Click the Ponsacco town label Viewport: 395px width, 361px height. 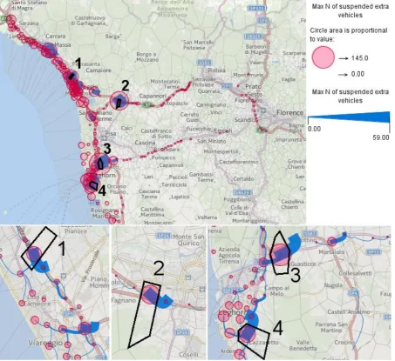click(163, 157)
